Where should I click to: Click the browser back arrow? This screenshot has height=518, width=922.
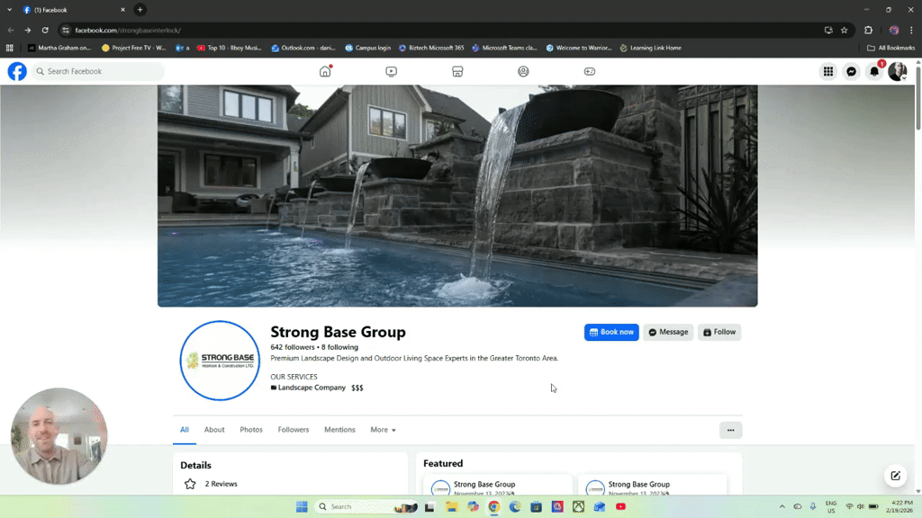coord(11,30)
